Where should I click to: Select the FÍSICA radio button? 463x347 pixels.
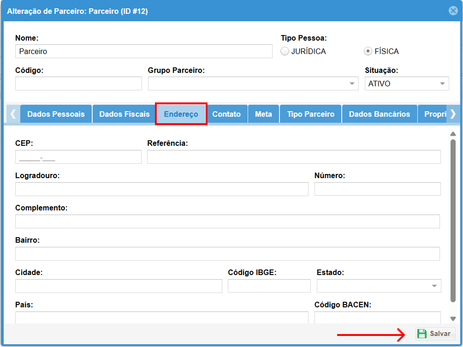click(x=368, y=51)
